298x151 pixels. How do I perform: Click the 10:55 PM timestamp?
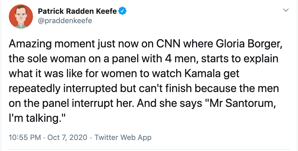tap(24, 137)
